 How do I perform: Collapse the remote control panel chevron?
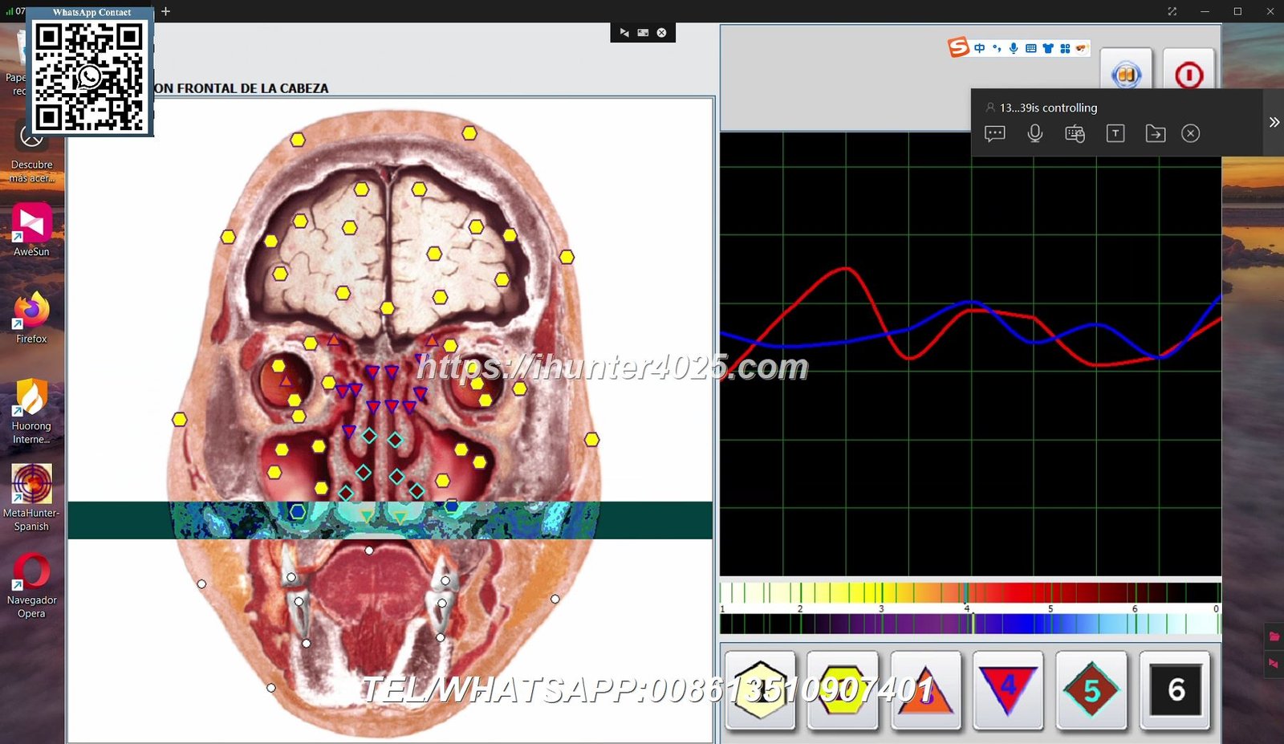(1274, 122)
